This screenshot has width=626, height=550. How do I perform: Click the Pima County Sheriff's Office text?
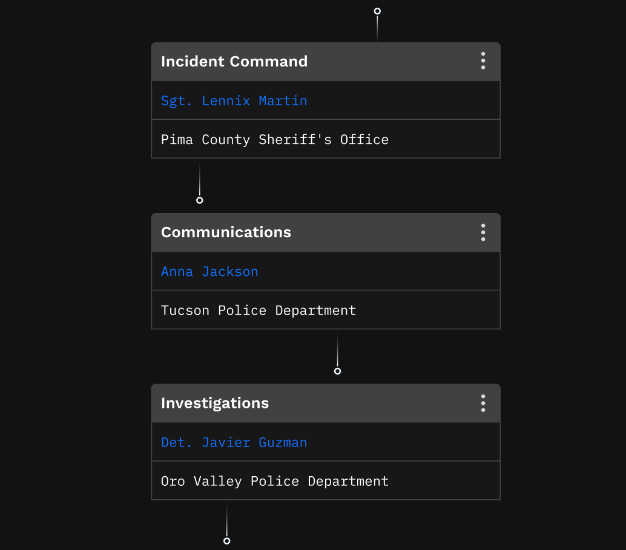(x=275, y=139)
